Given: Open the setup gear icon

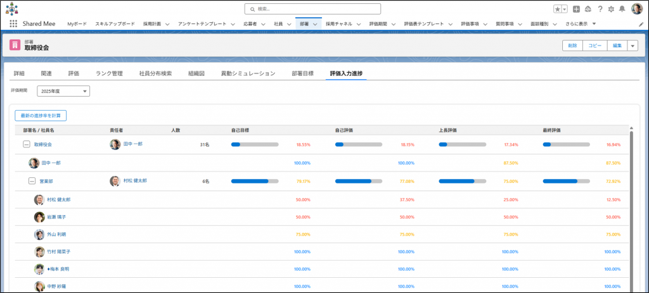Looking at the screenshot, I should point(611,9).
